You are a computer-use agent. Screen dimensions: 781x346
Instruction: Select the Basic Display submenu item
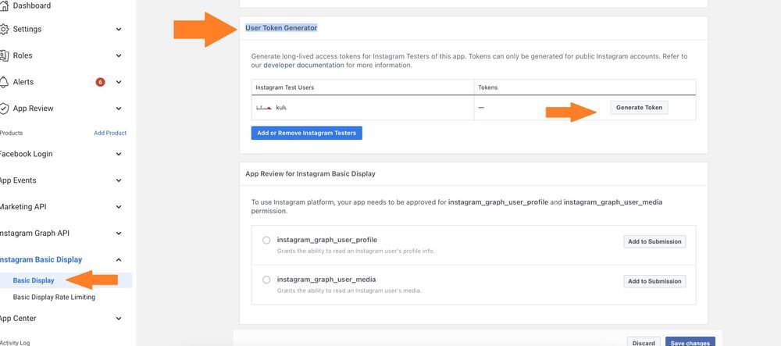click(x=34, y=280)
